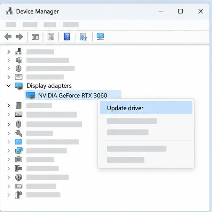
Task: Expand the camera-shaped category chevron
Action: coord(9,159)
